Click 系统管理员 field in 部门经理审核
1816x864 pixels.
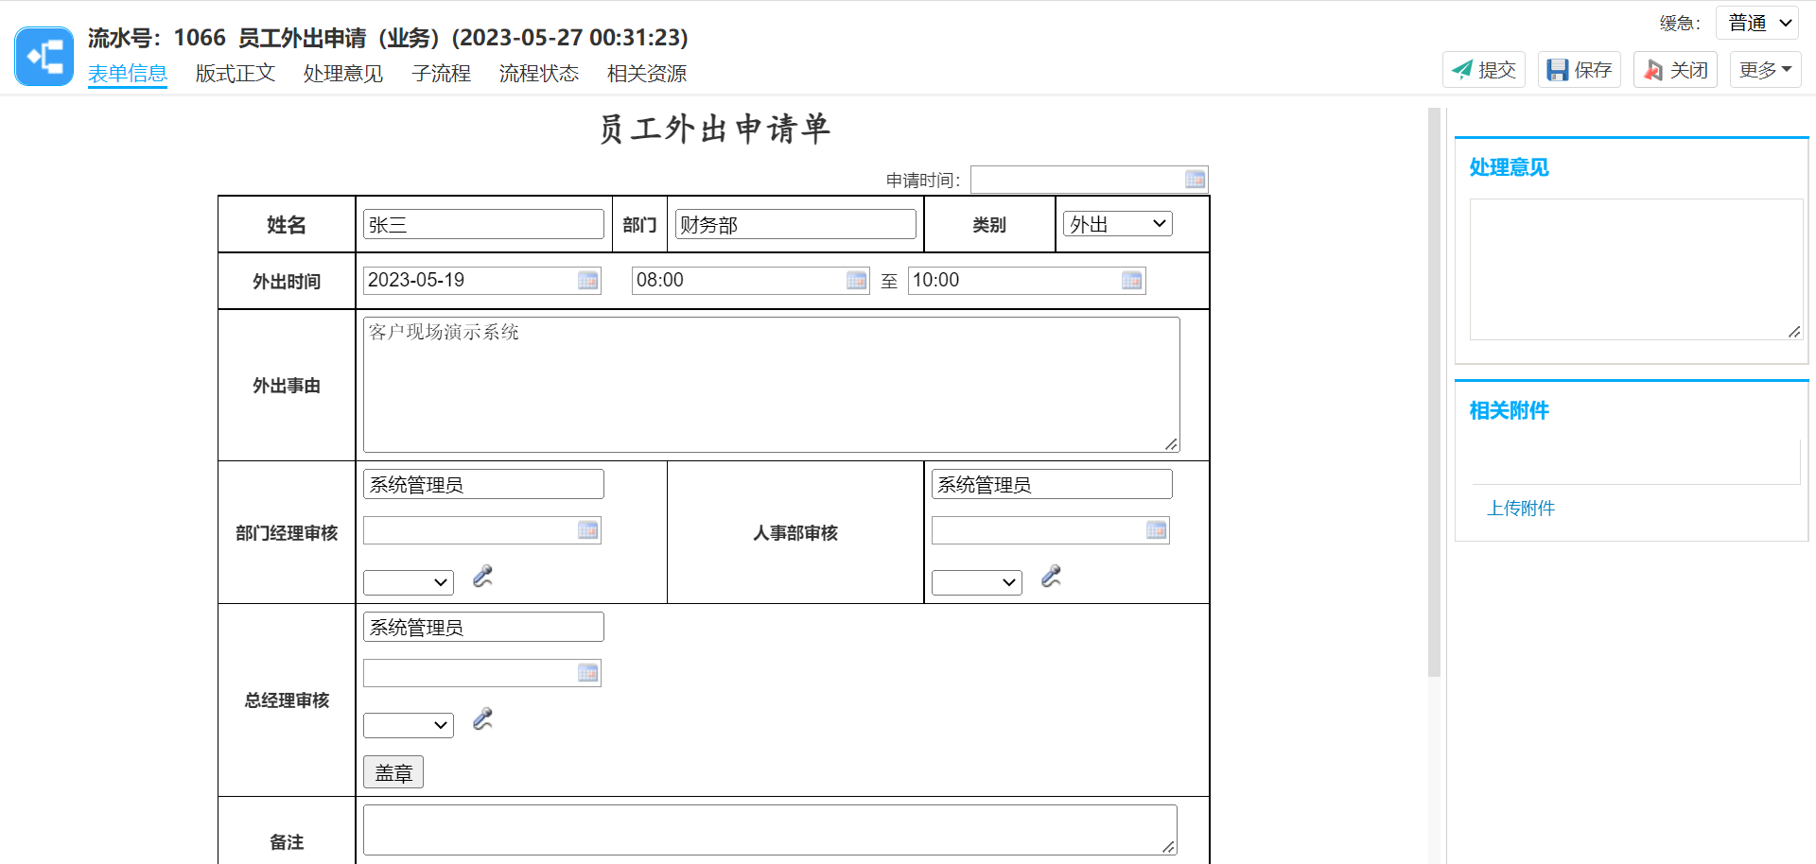[x=483, y=484]
